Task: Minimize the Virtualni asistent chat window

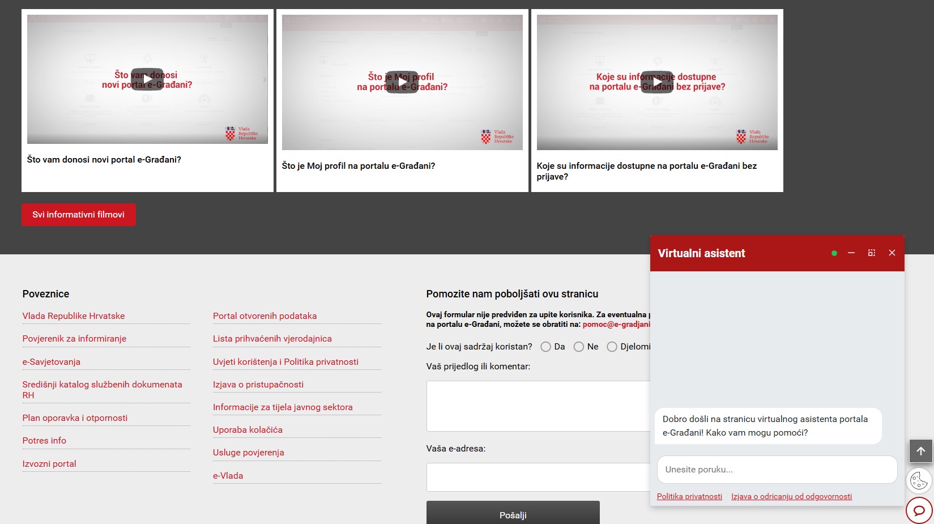Action: [x=851, y=253]
